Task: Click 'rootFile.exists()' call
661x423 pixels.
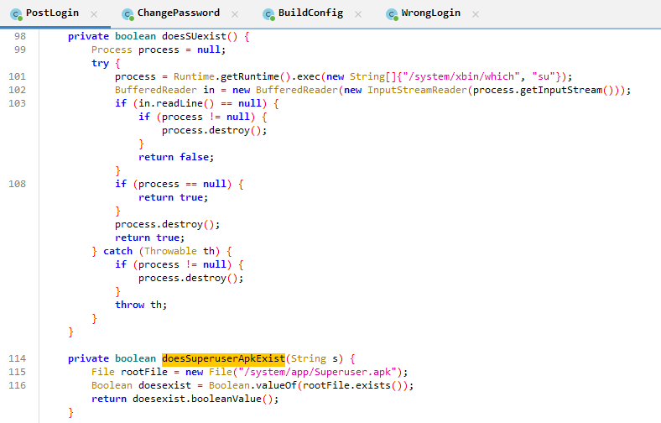Action: pyautogui.click(x=352, y=385)
